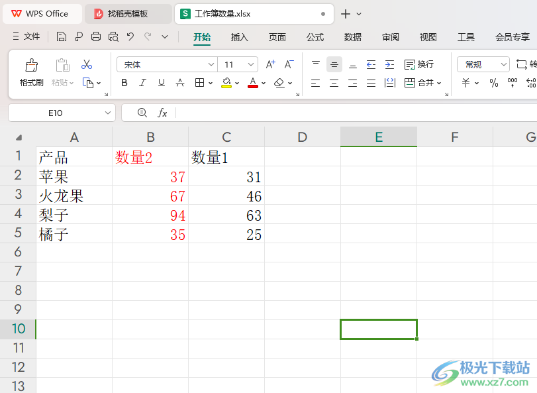Apply yellow fill color
Image resolution: width=537 pixels, height=393 pixels.
coord(226,83)
